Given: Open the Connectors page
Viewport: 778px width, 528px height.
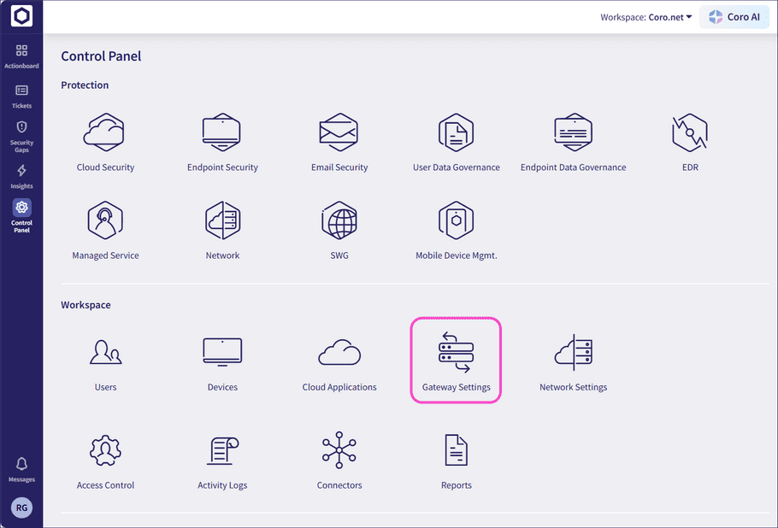Looking at the screenshot, I should point(339,453).
